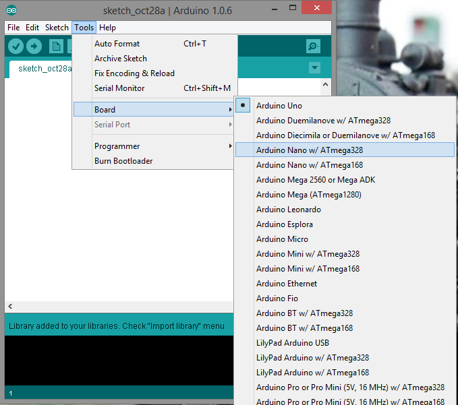Close the Tools menu

pyautogui.click(x=84, y=28)
